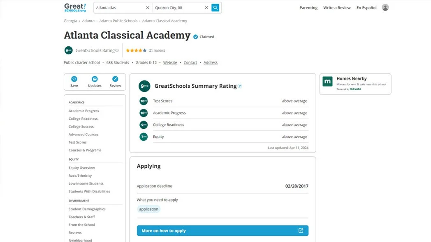
Task: Open the user account profile icon
Action: point(385,7)
